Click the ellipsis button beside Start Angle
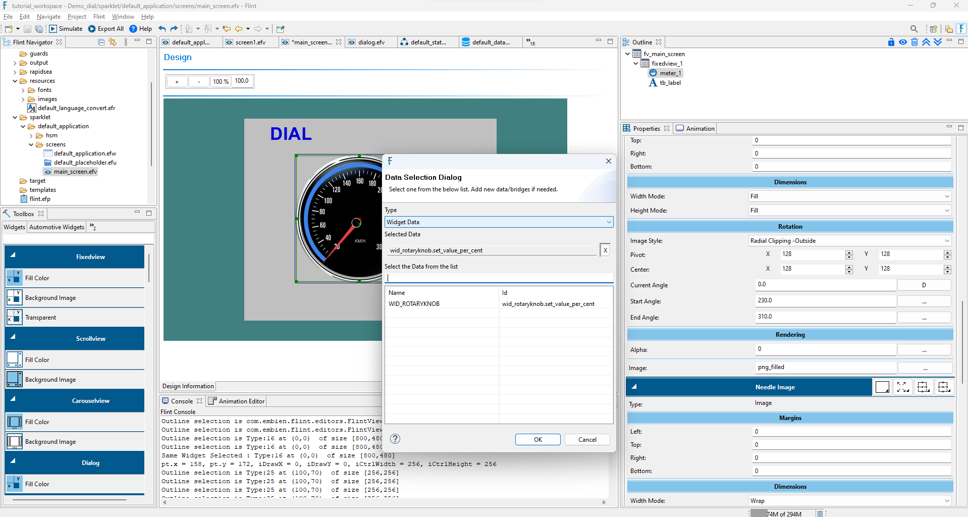This screenshot has width=968, height=517. pos(924,301)
